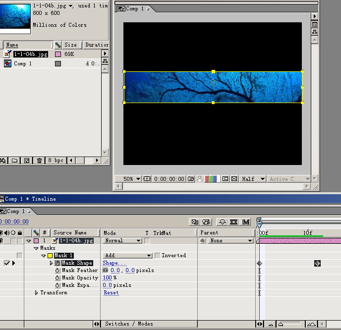
Task: Click the red channel display button
Action: [x=207, y=179]
